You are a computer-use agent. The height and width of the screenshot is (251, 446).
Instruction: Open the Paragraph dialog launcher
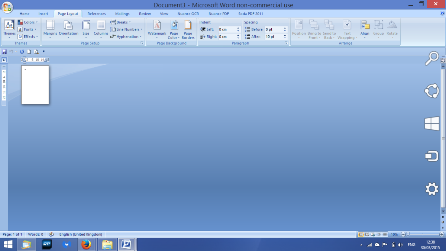(286, 43)
